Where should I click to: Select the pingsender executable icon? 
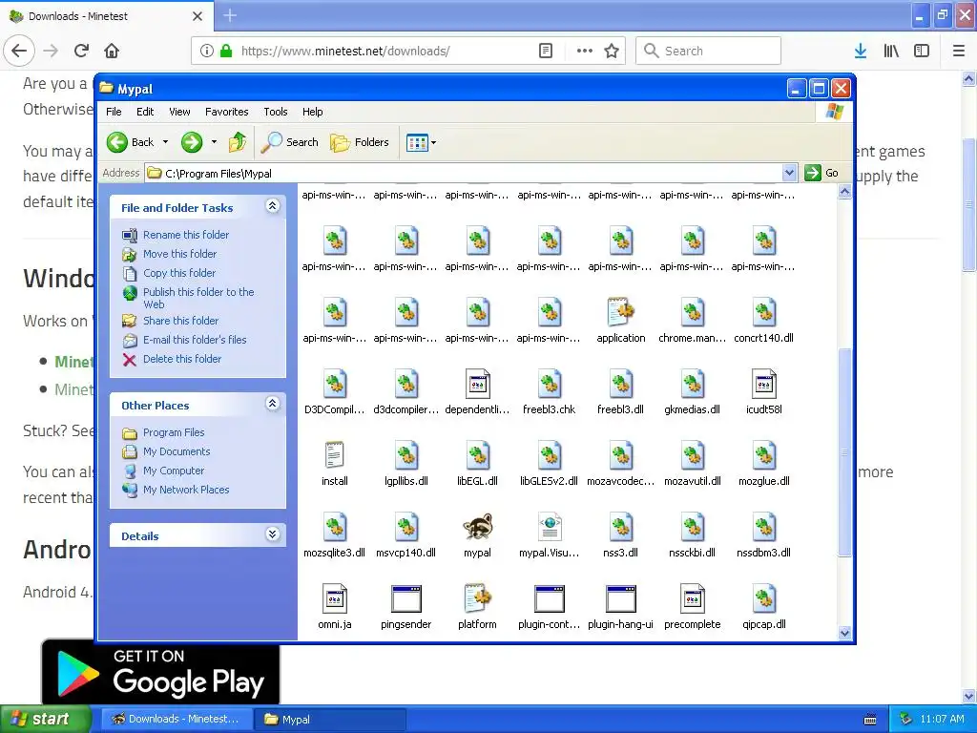coord(406,599)
